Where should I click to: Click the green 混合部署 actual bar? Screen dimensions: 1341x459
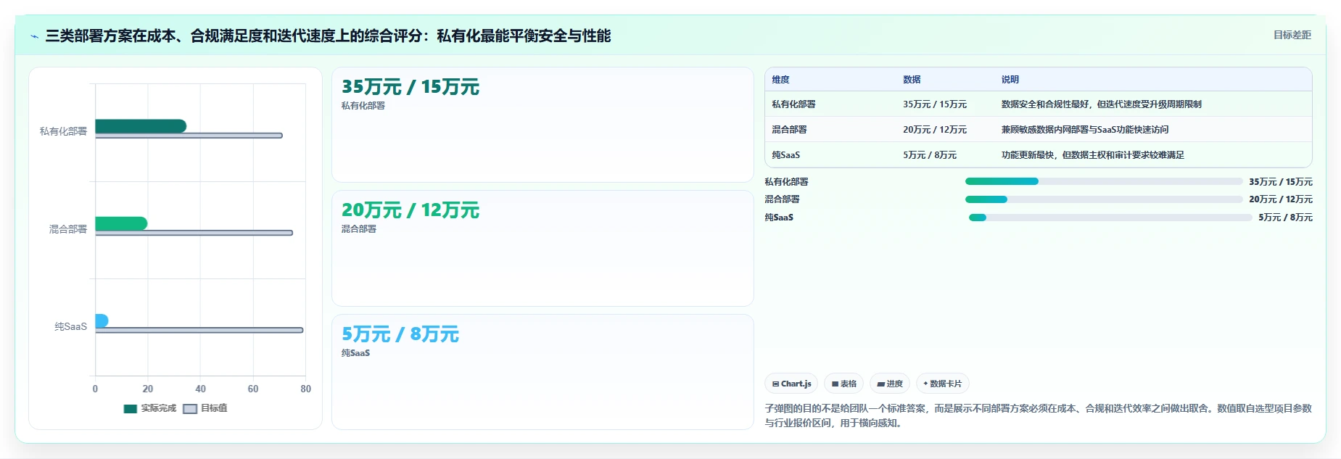tap(121, 223)
